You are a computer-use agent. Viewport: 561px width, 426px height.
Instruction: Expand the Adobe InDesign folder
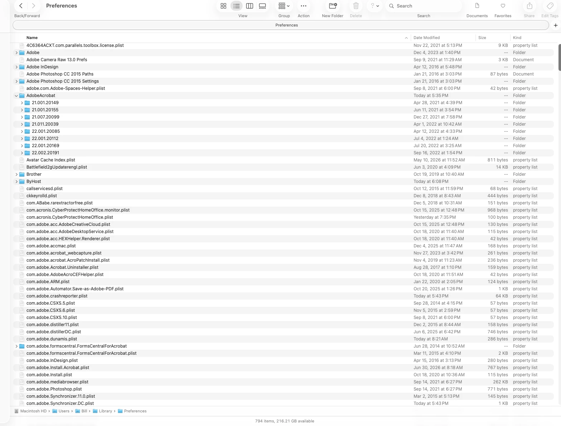16,67
